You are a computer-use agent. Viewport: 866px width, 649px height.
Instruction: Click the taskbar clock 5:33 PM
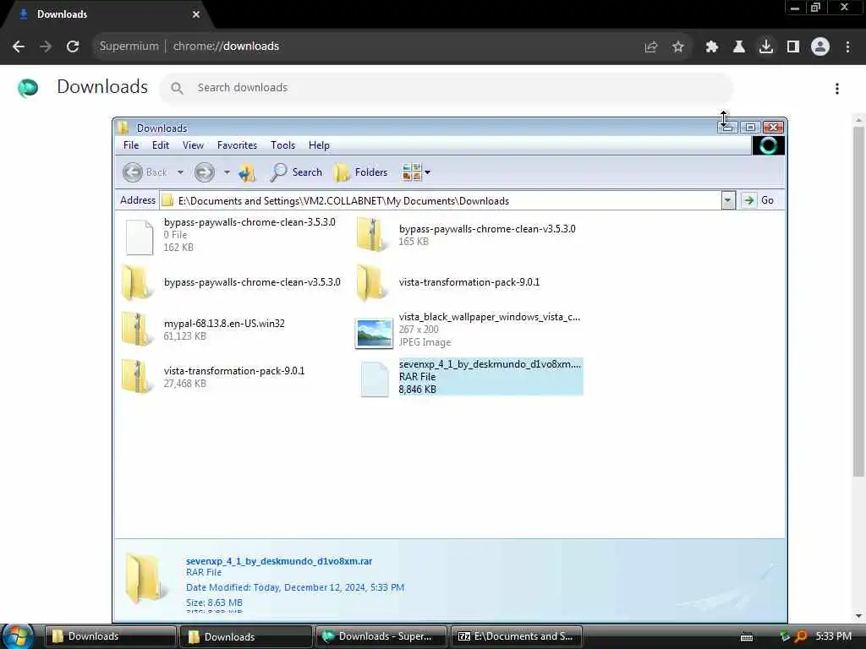[x=833, y=636]
